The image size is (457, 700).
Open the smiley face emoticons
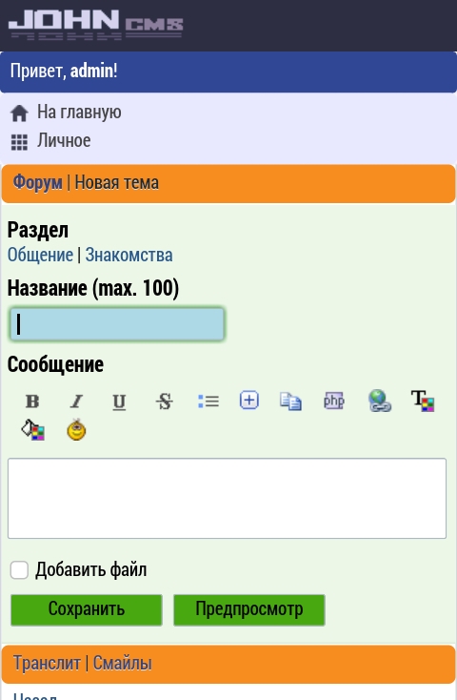pos(76,430)
